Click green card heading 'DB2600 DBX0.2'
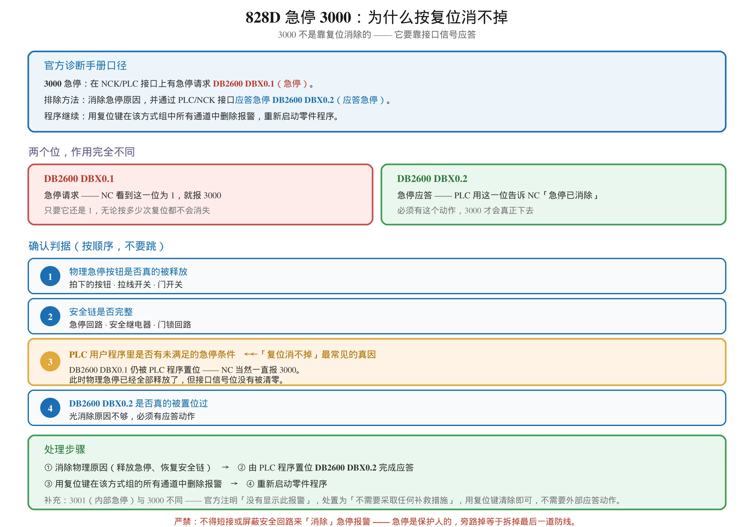754x527 pixels. [x=432, y=179]
